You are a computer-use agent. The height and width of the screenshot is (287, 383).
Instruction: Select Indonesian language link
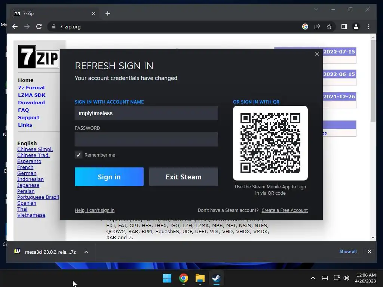(x=30, y=179)
